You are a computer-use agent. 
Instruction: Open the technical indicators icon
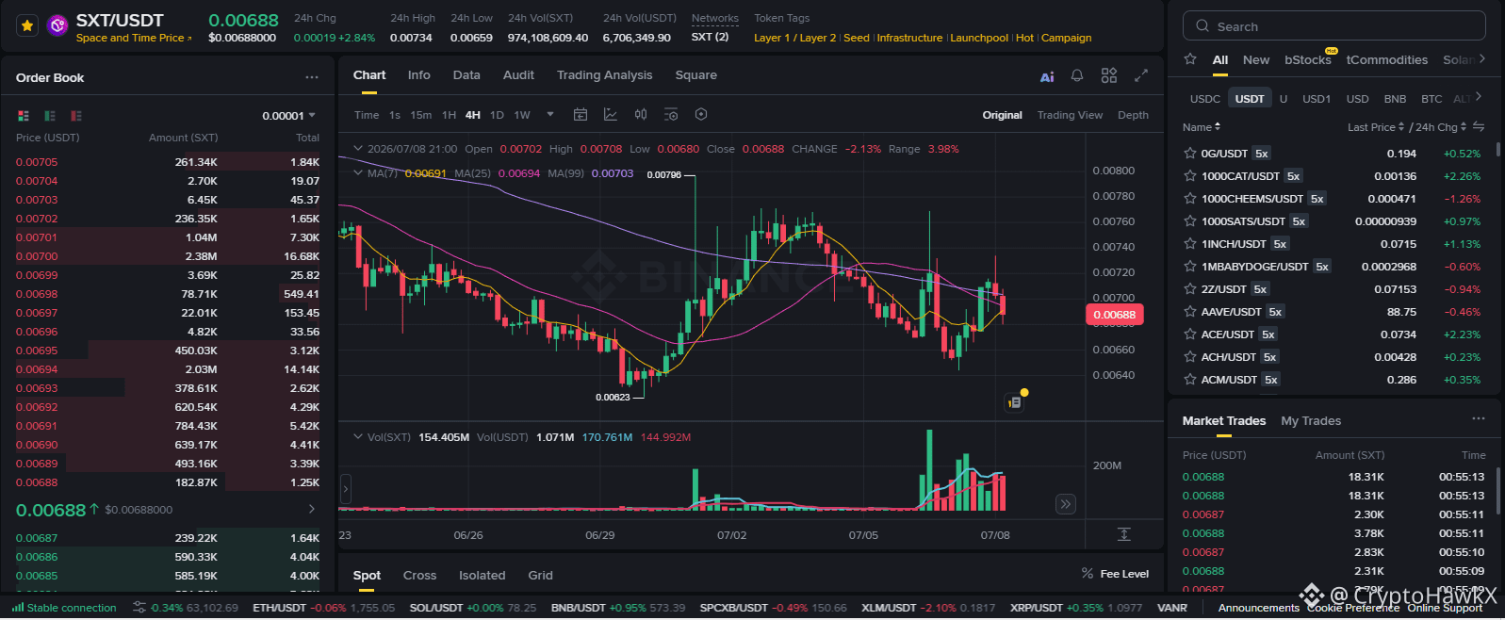tap(611, 115)
